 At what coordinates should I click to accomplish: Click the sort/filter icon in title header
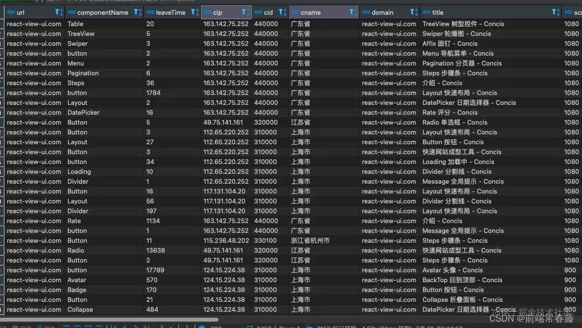[x=555, y=12]
